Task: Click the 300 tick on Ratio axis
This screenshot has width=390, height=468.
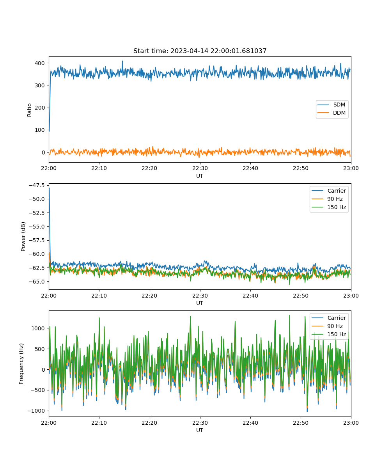Action: point(41,85)
